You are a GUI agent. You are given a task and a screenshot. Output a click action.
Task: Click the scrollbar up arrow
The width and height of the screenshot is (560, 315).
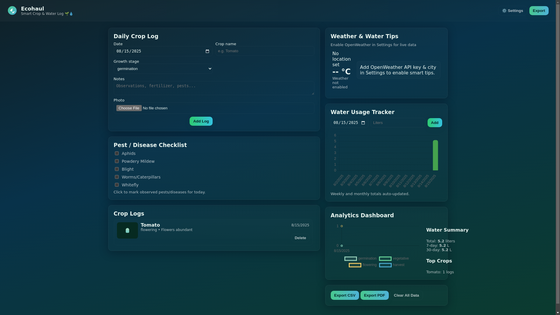(558, 2)
